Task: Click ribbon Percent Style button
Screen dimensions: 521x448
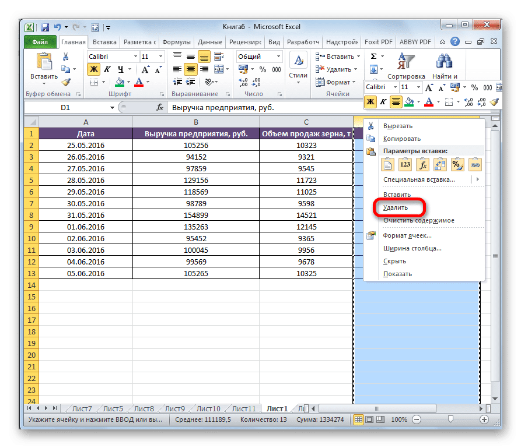Action: [x=263, y=69]
